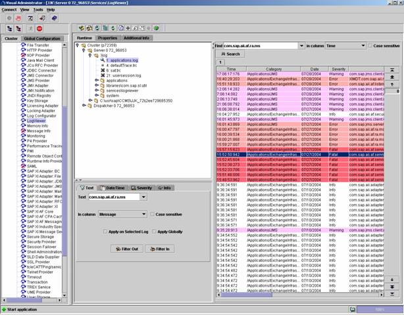The image size is (404, 315).
Task: Click the Search button
Action: (230, 54)
